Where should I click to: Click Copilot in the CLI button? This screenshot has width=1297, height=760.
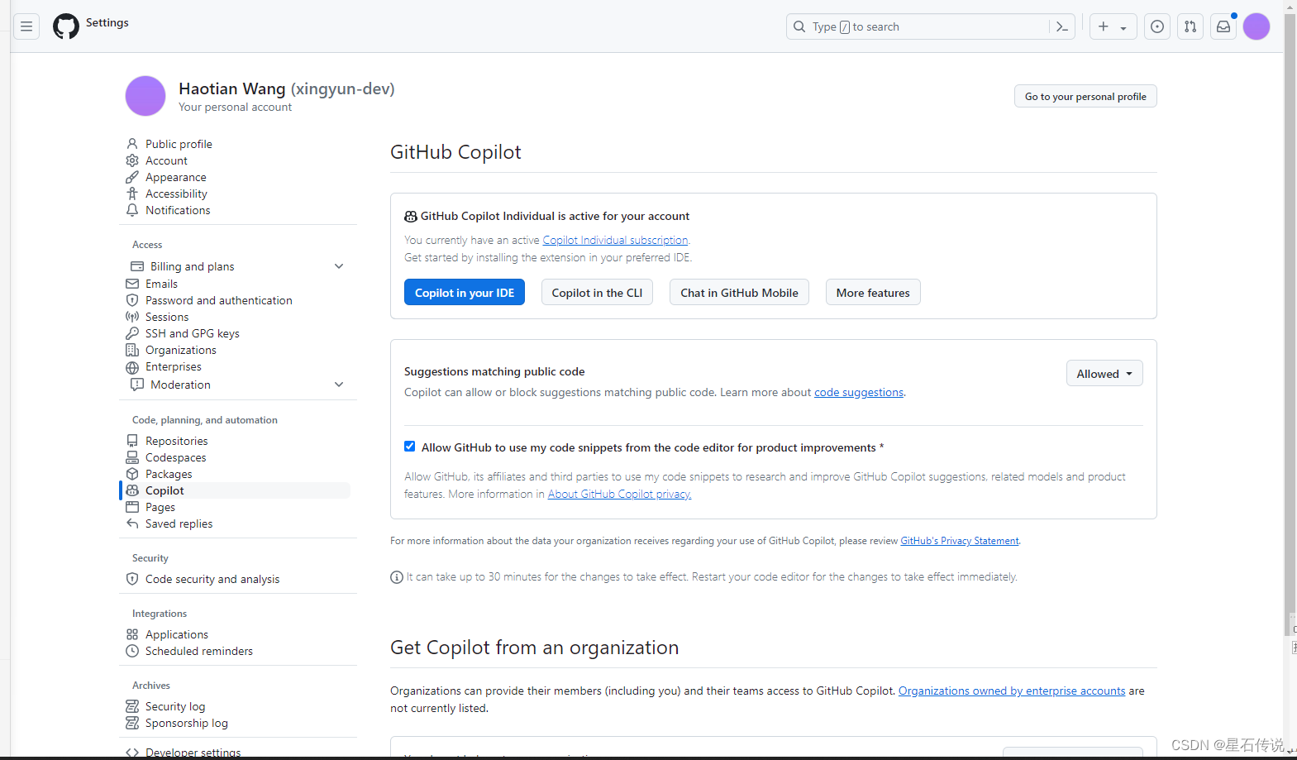[x=597, y=292]
